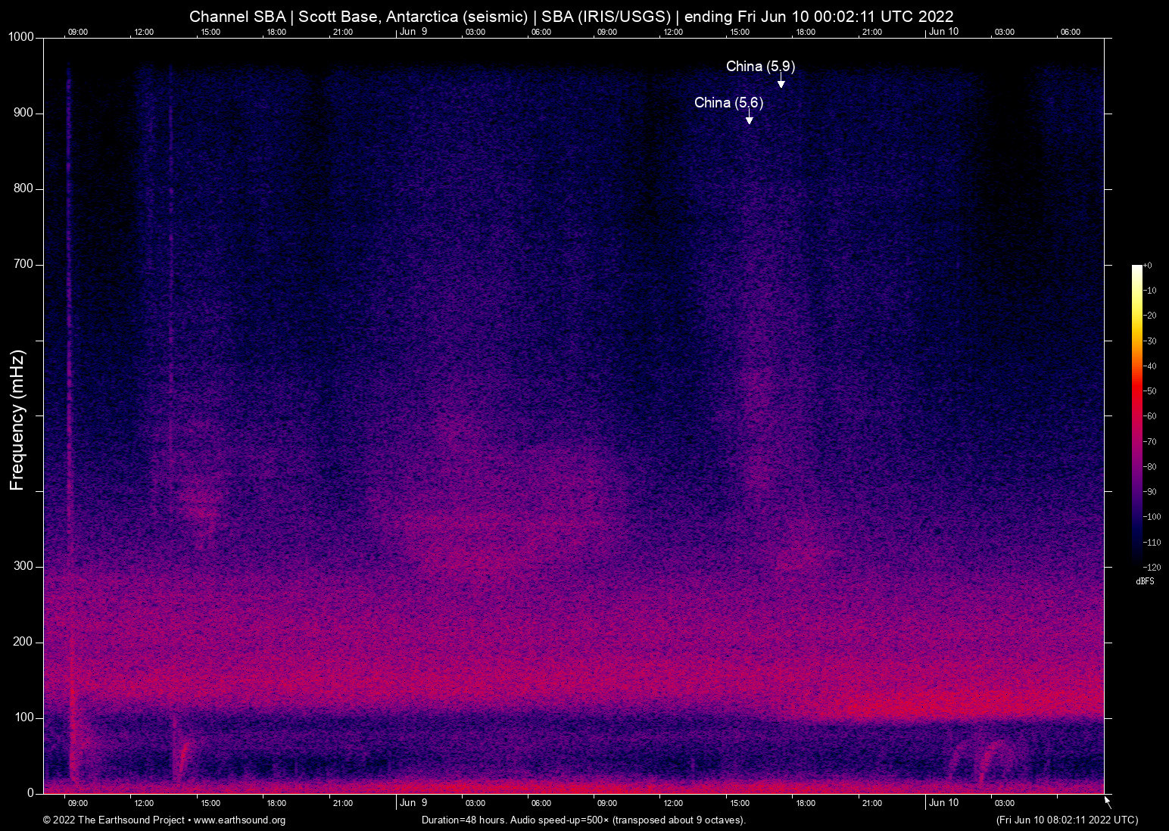The image size is (1169, 831).
Task: Click the 100 mHz frequency tick label
Action: 25,716
